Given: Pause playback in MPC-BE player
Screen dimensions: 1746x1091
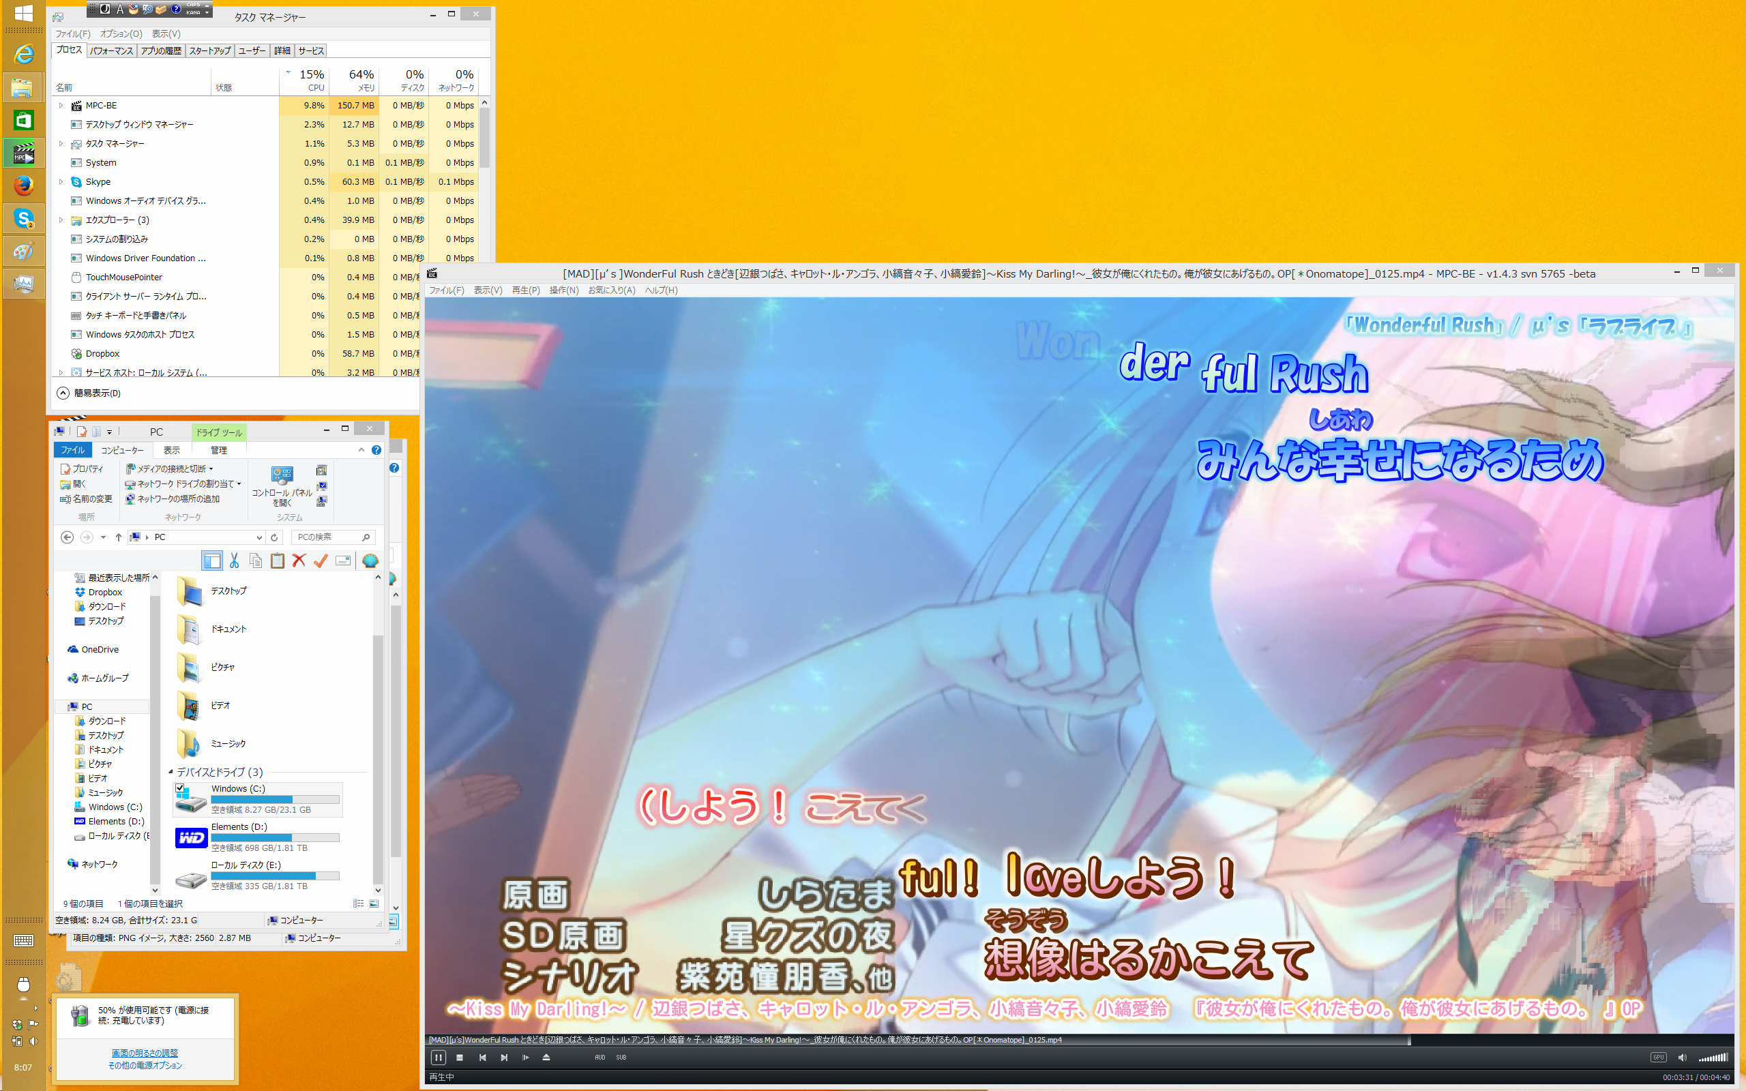Looking at the screenshot, I should tap(438, 1057).
